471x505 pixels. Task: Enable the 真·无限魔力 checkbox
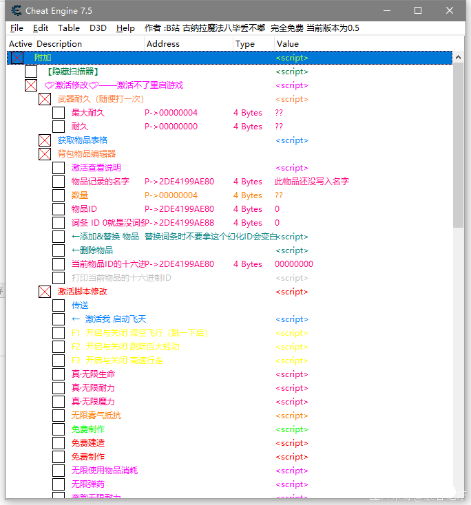[x=59, y=402]
